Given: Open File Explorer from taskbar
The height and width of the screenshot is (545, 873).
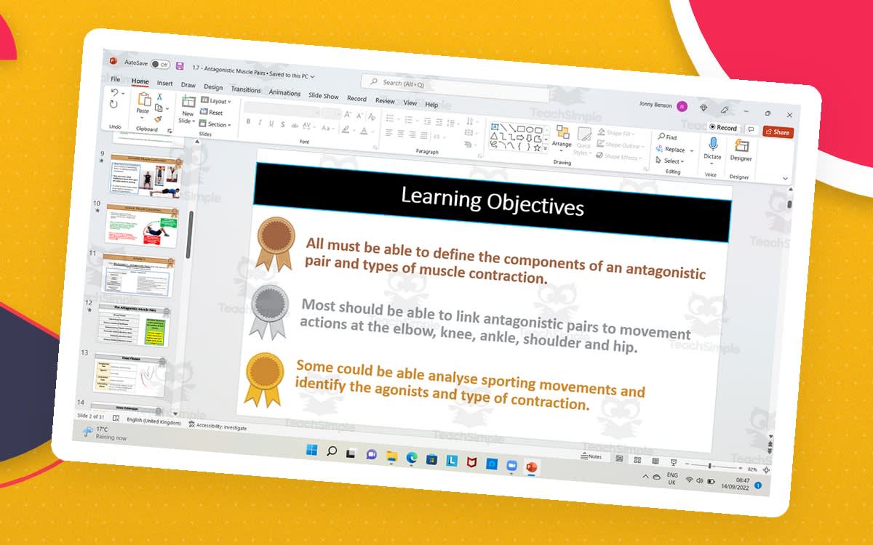Looking at the screenshot, I should click(391, 456).
